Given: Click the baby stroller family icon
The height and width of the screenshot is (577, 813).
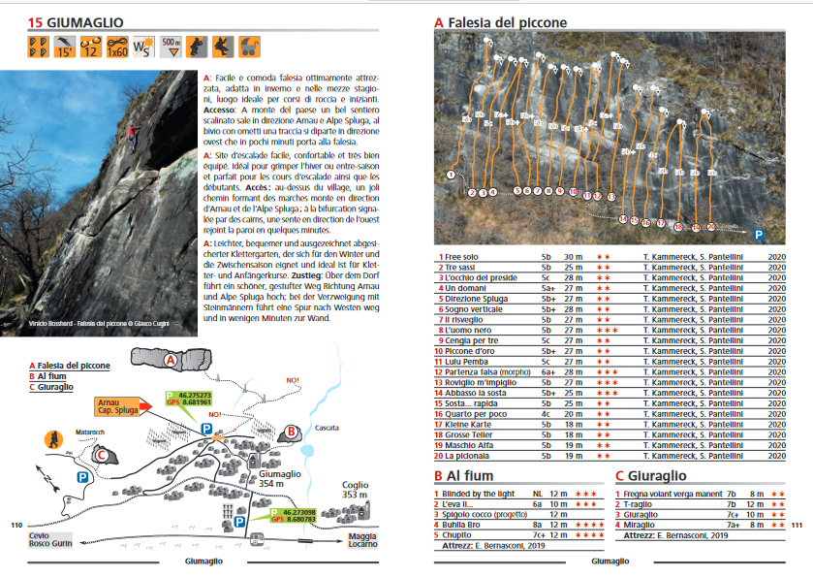Looking at the screenshot, I should click(x=249, y=47).
